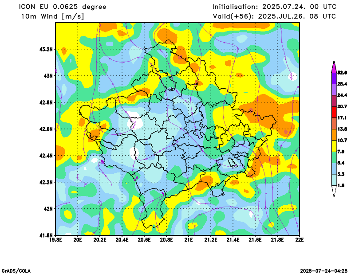355x274 pixels.
Task: Click the 32.6 colorbar value
Action: (x=342, y=73)
